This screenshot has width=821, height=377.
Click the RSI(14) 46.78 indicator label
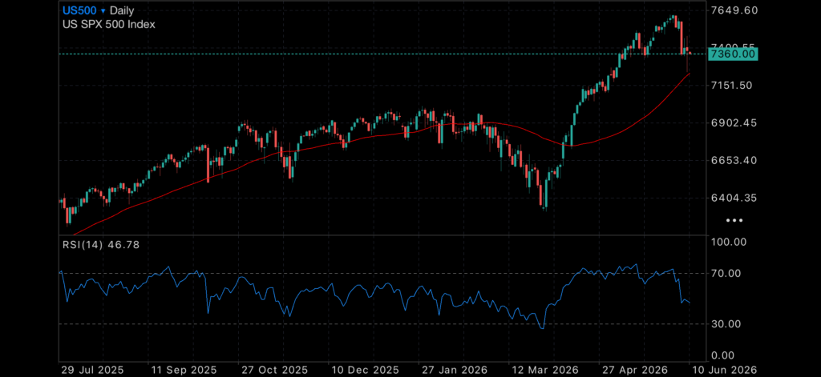100,244
